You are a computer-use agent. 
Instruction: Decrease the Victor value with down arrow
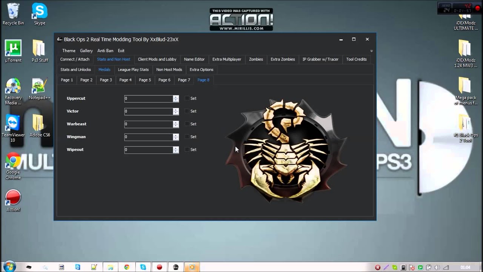coord(176,113)
